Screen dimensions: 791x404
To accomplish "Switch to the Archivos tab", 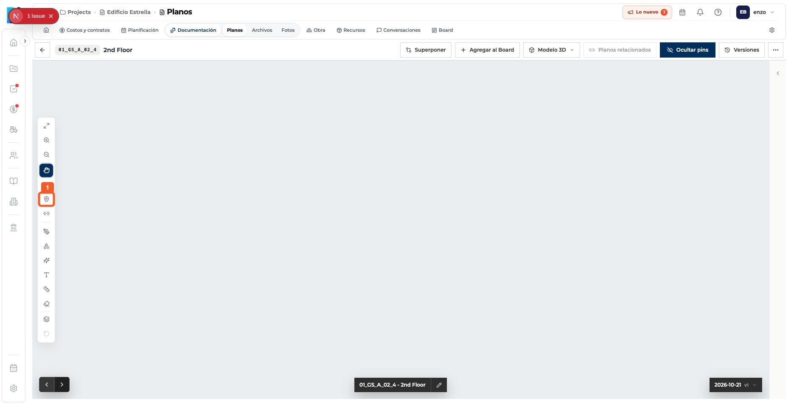I will (262, 30).
